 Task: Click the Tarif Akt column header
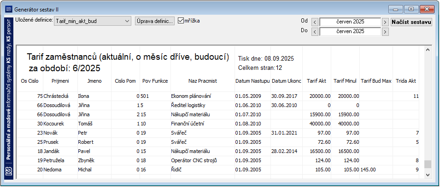(316, 81)
